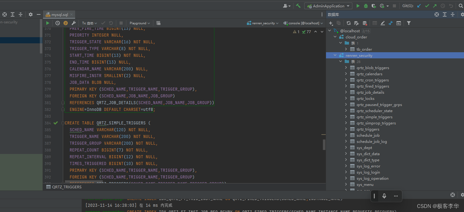This screenshot has height=212, width=464.
Task: Expand the tb_order table node
Action: (x=346, y=49)
